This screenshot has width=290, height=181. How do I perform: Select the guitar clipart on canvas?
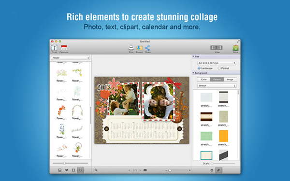[x=179, y=107]
